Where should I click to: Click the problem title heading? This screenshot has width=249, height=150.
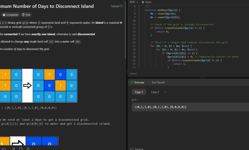pos(47,6)
